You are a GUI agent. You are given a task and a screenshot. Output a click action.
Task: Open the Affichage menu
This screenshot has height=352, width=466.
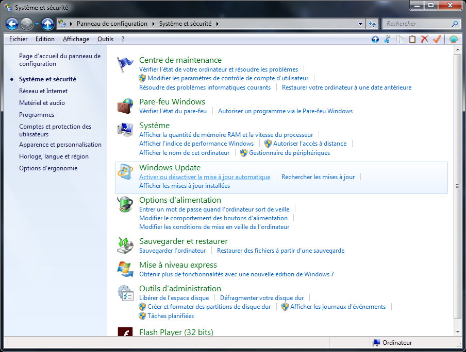pos(76,39)
